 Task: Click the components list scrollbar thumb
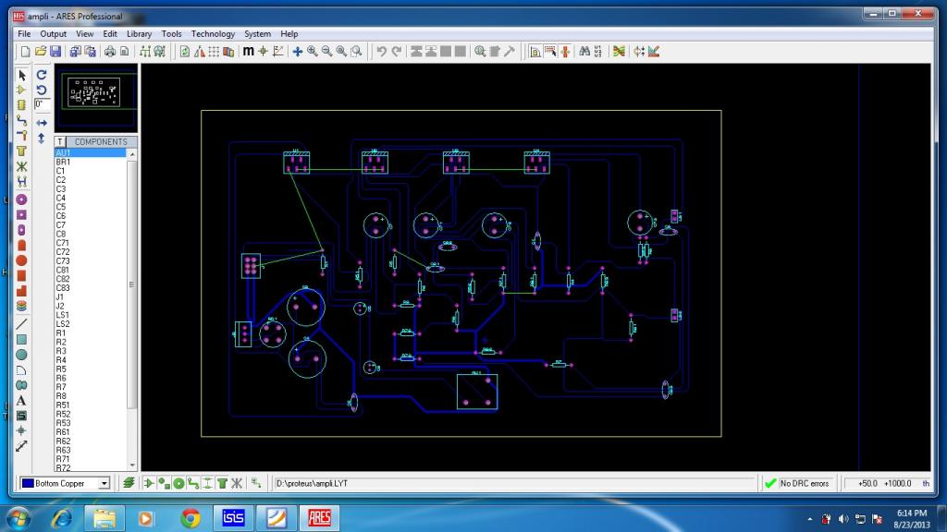pyautogui.click(x=131, y=284)
